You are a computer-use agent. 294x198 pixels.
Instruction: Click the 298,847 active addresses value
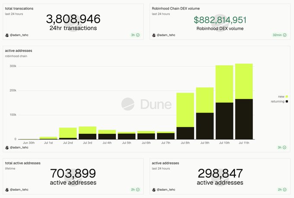point(220,173)
